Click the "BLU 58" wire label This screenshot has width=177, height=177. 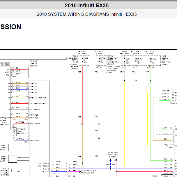[x=168, y=167]
